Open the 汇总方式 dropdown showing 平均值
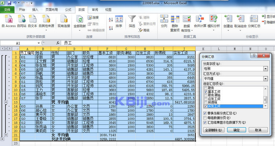 coord(265,79)
